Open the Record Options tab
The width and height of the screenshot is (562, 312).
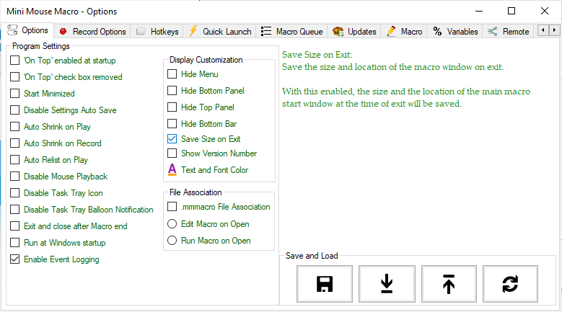tap(92, 32)
